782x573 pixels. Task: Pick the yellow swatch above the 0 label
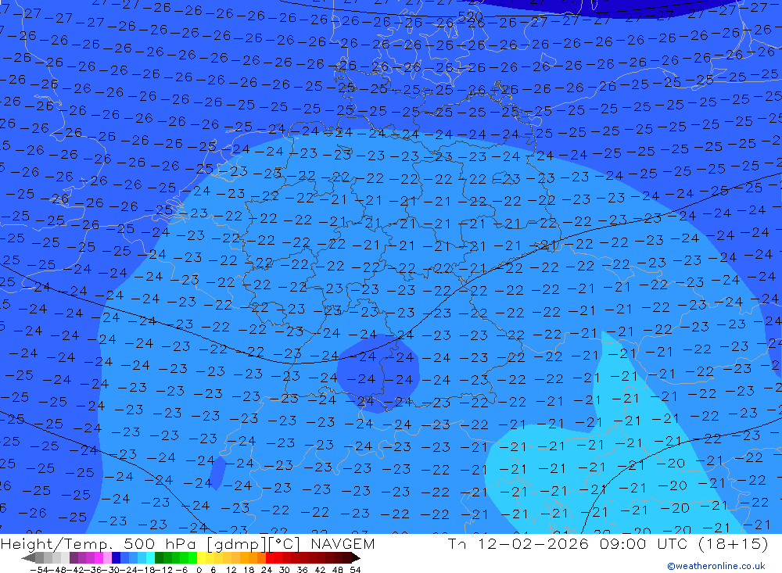tap(201, 558)
